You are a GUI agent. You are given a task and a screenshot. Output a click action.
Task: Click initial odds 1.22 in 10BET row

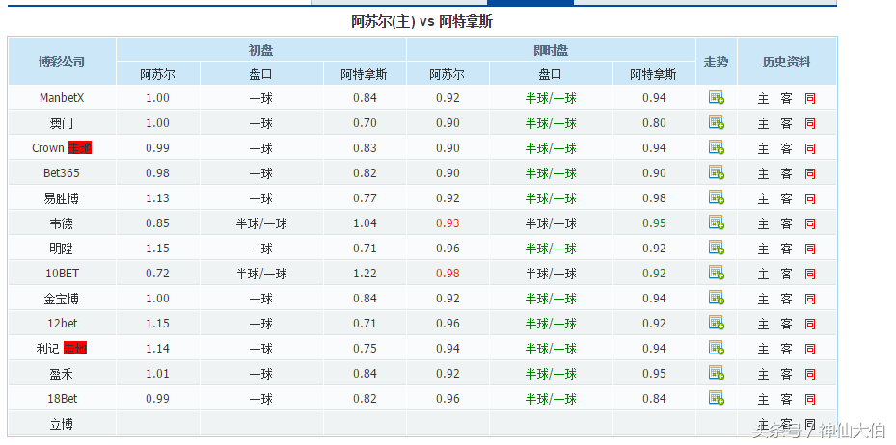(365, 274)
